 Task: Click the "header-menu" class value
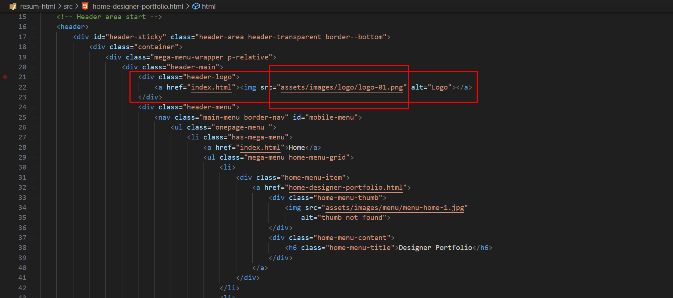point(209,107)
